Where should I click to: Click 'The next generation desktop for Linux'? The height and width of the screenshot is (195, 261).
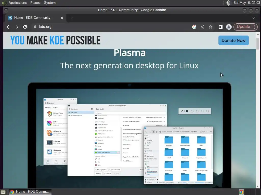point(129,66)
